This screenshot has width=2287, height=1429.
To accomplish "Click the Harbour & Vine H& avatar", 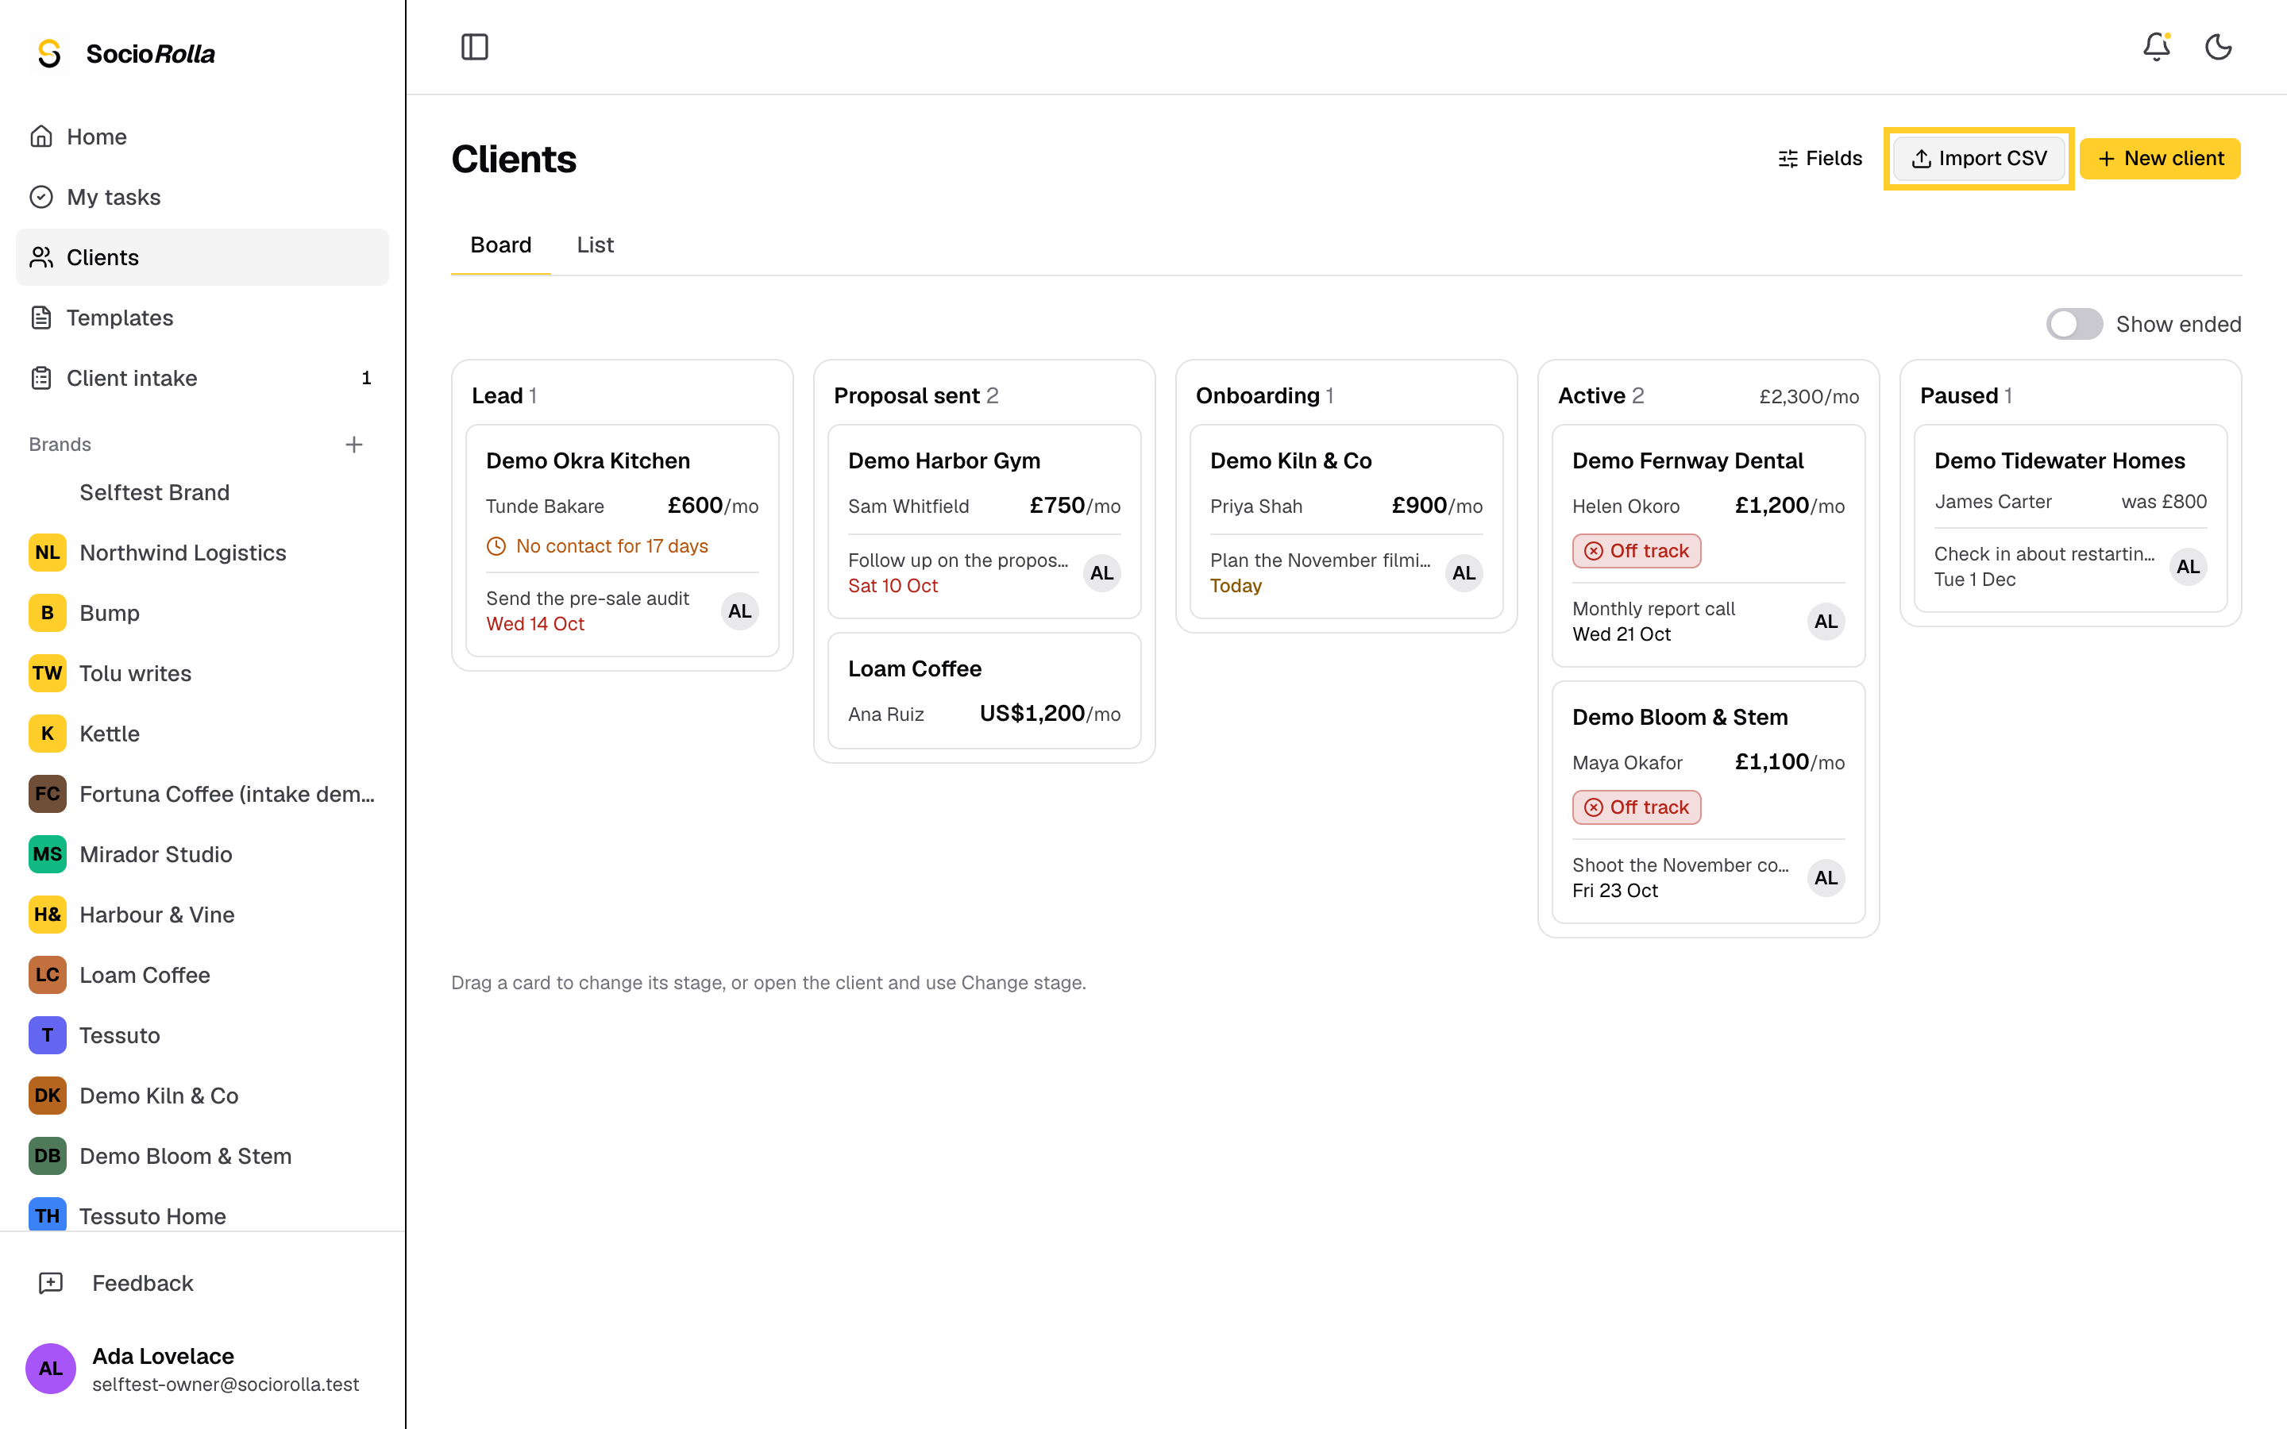I will point(48,915).
